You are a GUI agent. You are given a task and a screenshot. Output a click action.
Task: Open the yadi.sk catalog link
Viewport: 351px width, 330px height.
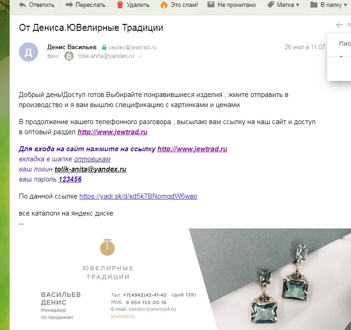click(x=138, y=196)
